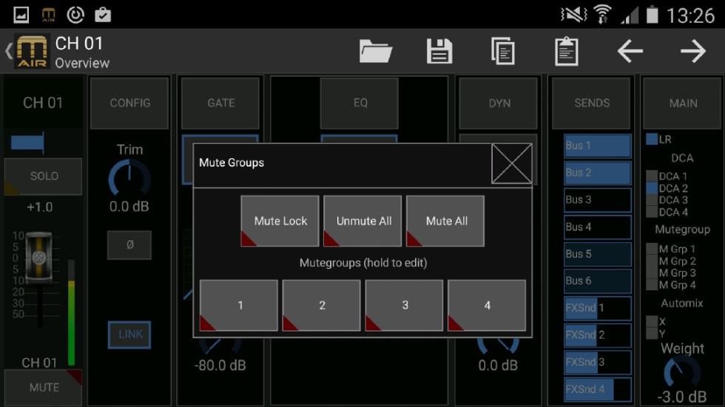Toggle Automix X checkbox
This screenshot has width=725, height=407.
click(652, 321)
